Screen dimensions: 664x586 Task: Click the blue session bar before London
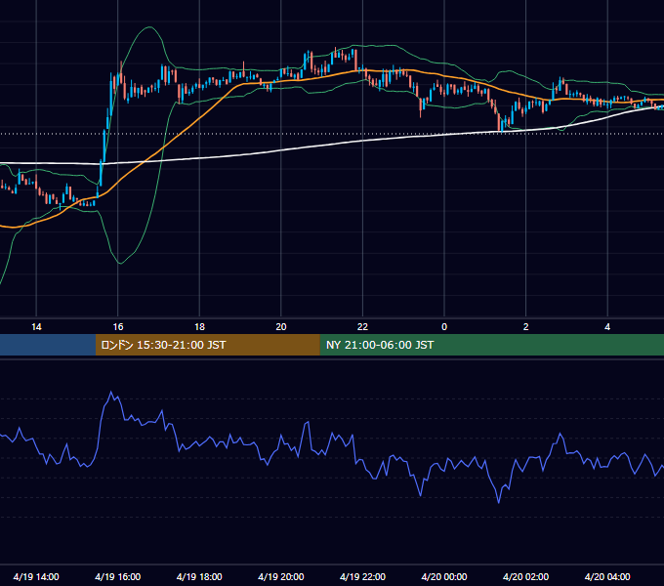(x=48, y=345)
